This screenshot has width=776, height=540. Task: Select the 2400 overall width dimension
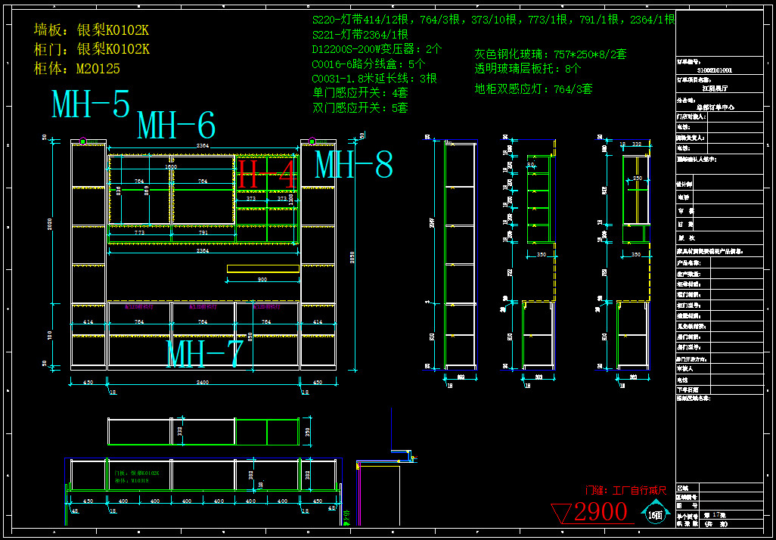point(203,383)
